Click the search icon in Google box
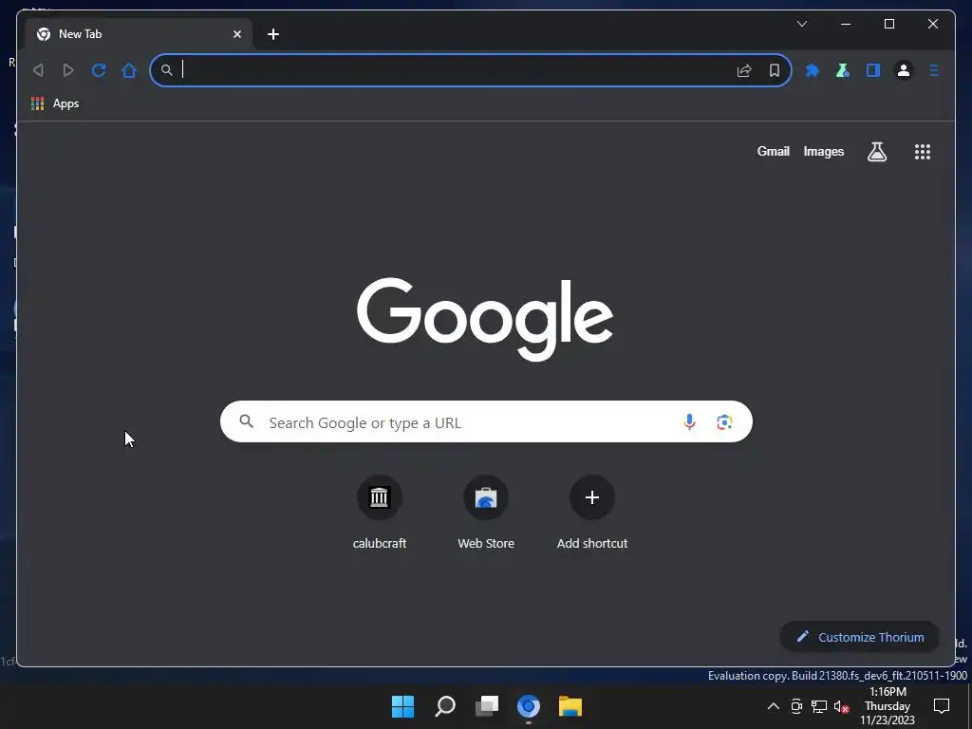The width and height of the screenshot is (972, 729). tap(246, 421)
